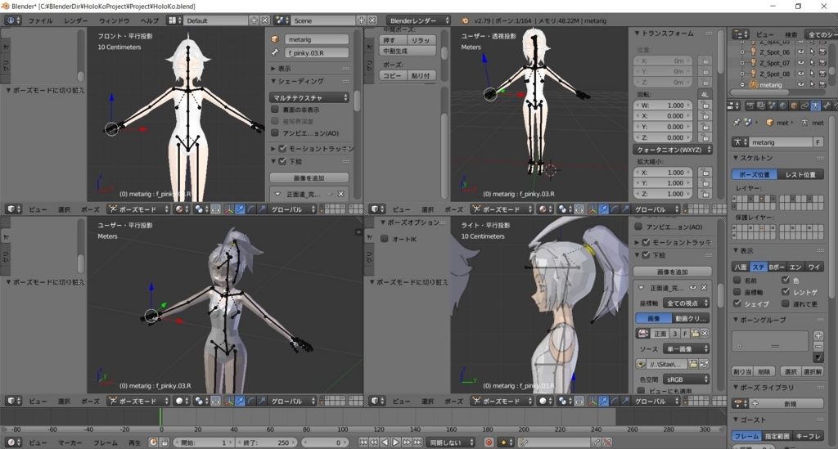
Task: Open 同期しない sync dropdown in timeline
Action: coord(451,442)
